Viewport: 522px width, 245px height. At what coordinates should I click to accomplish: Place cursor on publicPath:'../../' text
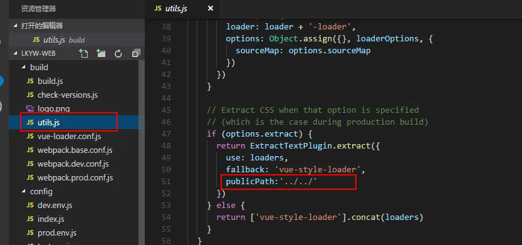(272, 182)
